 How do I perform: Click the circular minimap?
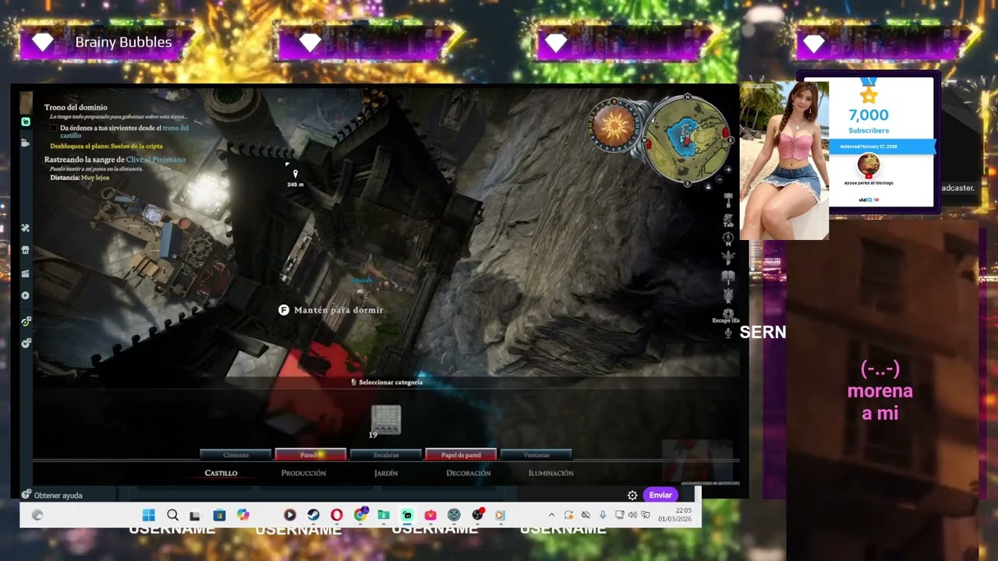coord(687,140)
